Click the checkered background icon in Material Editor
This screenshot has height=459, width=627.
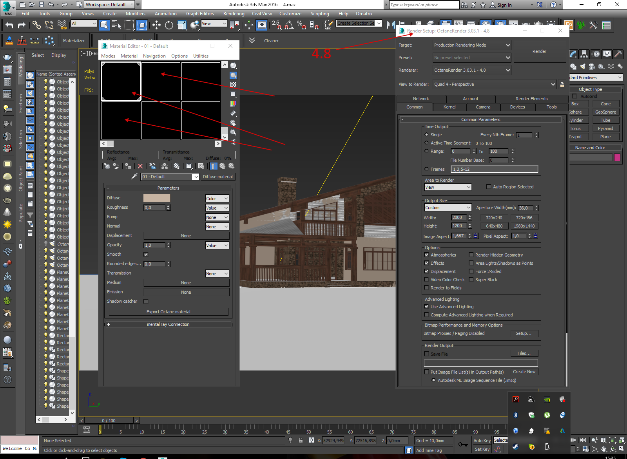[x=233, y=85]
